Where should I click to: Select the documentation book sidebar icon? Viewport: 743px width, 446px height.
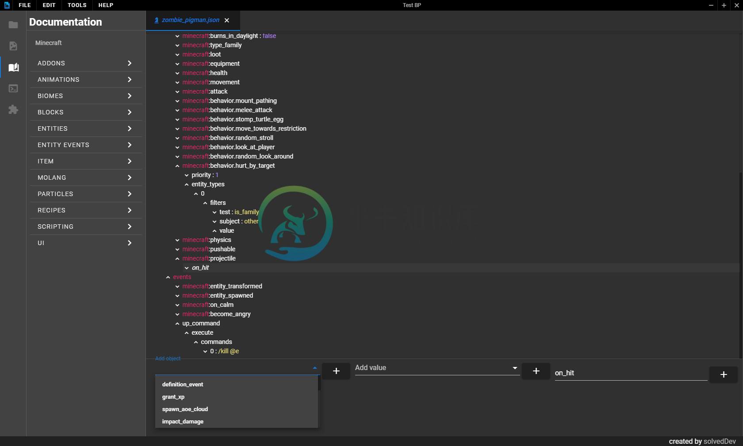pyautogui.click(x=13, y=67)
